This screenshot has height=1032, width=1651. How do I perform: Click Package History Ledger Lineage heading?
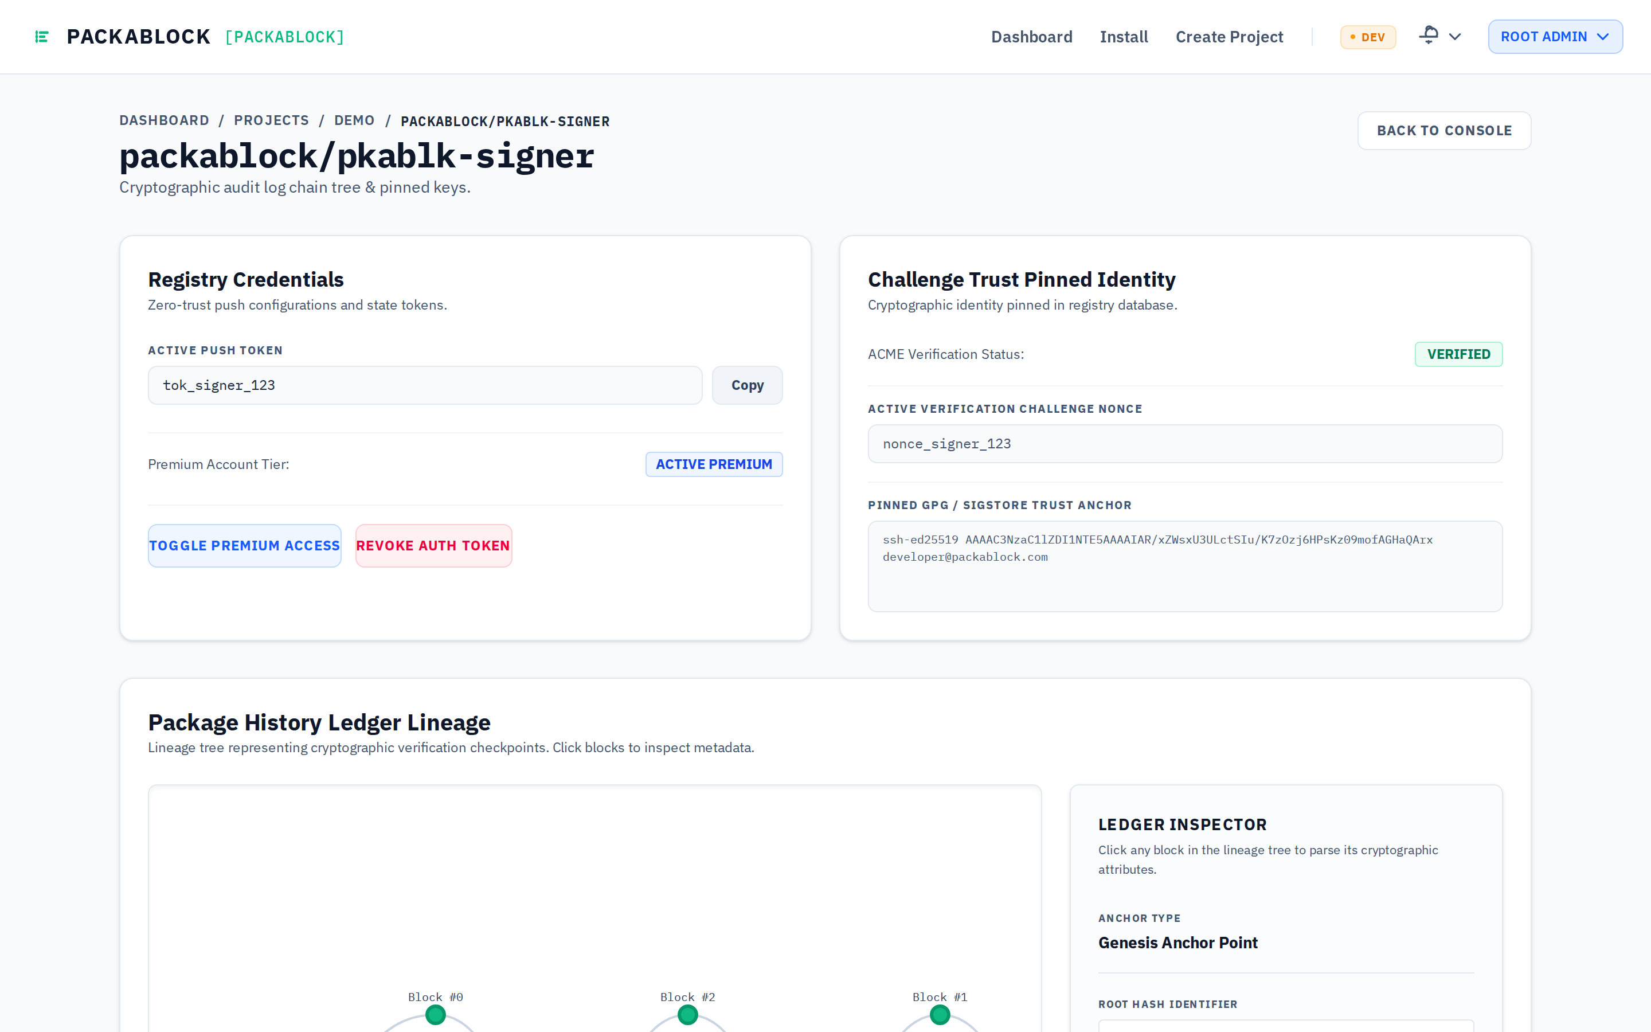click(319, 722)
